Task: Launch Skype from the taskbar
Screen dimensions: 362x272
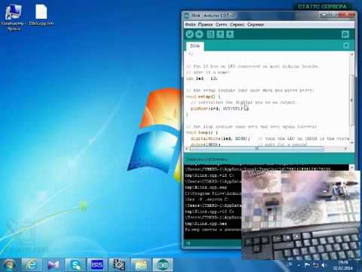Action: coord(75,264)
